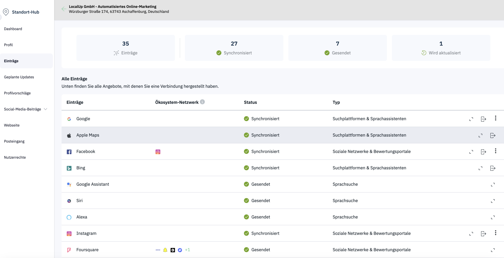Viewport: 504px width, 258px height.
Task: Expand details for the Google Assistant entry
Action: (x=493, y=185)
